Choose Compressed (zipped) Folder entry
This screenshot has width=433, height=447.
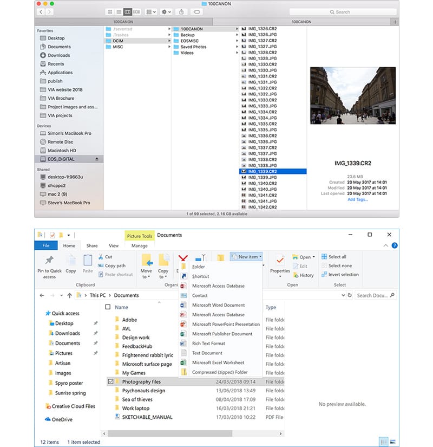click(x=220, y=372)
